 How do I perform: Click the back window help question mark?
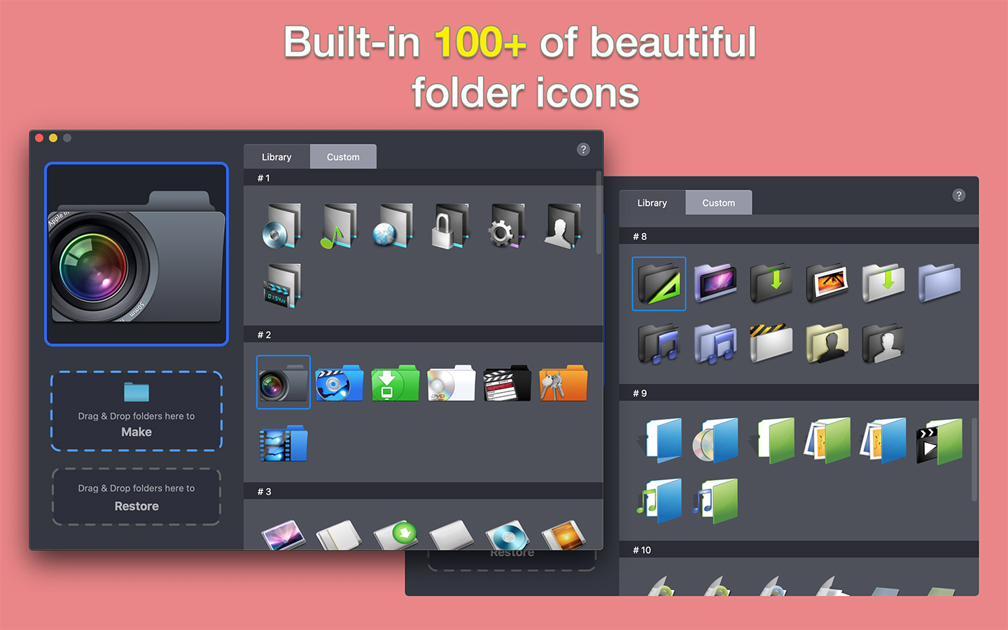959,195
